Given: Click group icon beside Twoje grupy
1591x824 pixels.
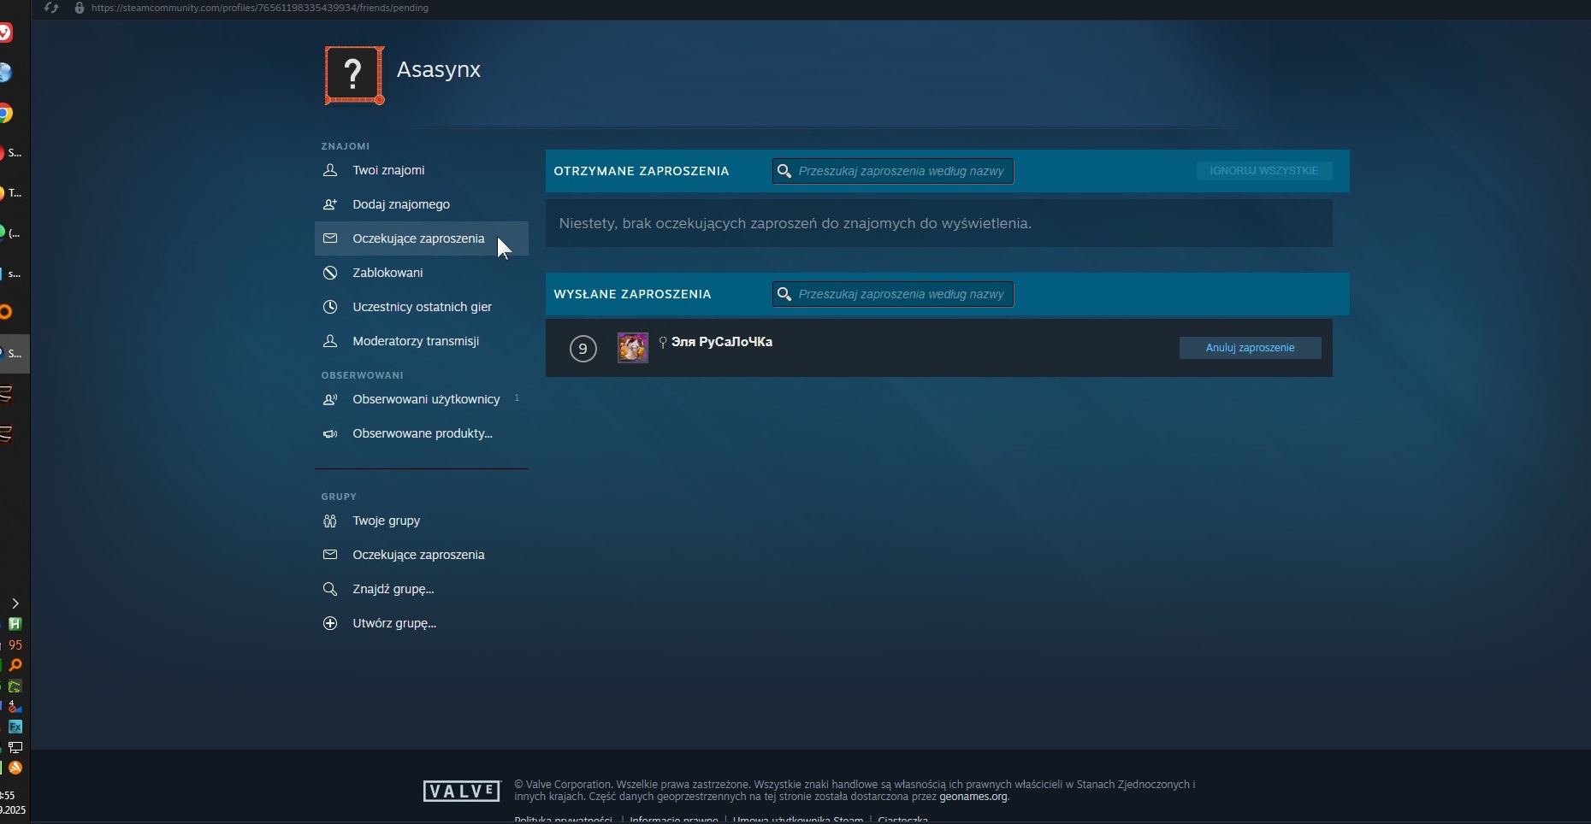Looking at the screenshot, I should point(330,521).
